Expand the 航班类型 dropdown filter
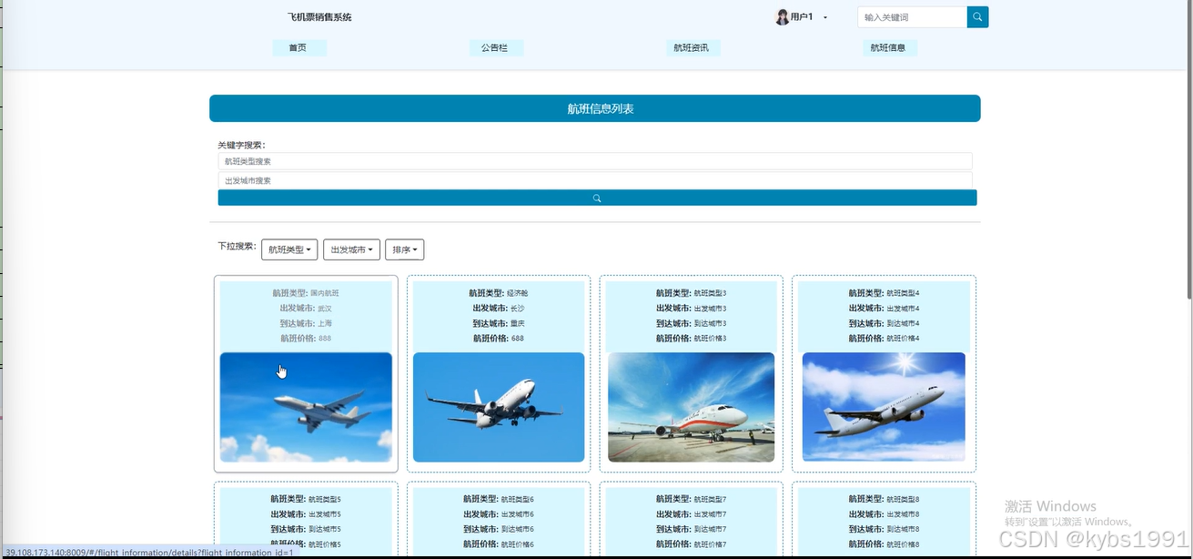This screenshot has width=1193, height=559. (x=289, y=249)
